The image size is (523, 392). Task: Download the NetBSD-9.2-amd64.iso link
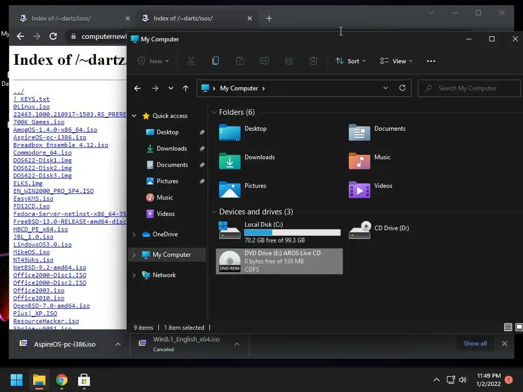50,267
